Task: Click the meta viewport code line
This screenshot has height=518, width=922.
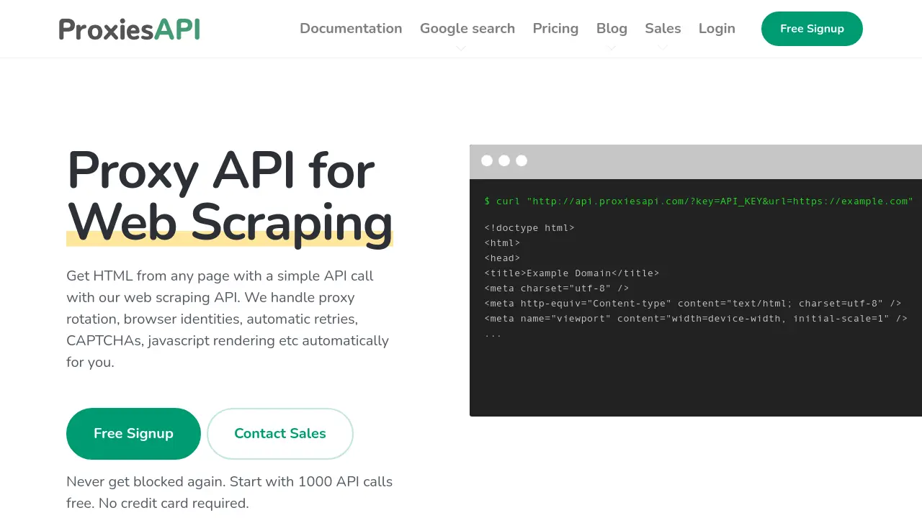Action: tap(696, 319)
